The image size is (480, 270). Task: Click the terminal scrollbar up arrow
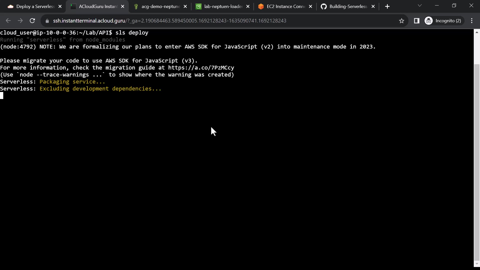tap(477, 32)
